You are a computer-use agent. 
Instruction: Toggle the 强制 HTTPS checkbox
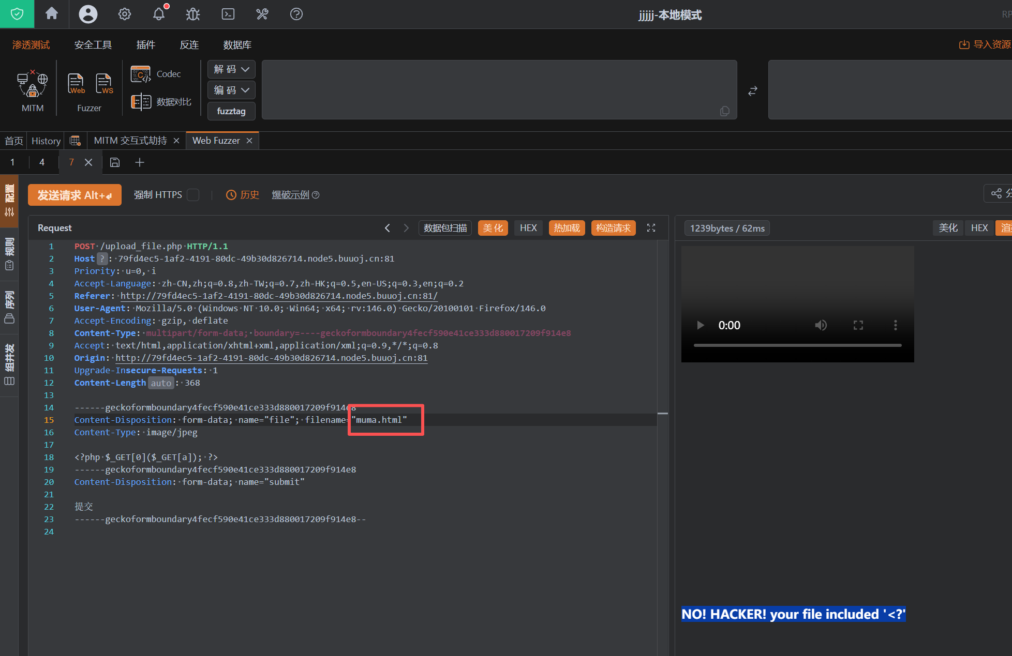tap(193, 195)
